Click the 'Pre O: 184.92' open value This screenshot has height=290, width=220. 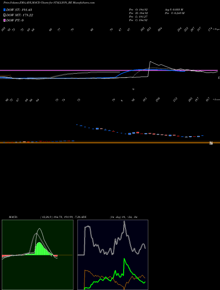coord(138,9)
